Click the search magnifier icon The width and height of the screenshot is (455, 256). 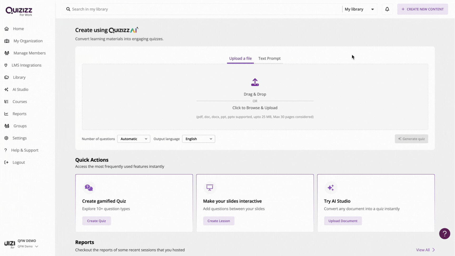click(x=68, y=9)
